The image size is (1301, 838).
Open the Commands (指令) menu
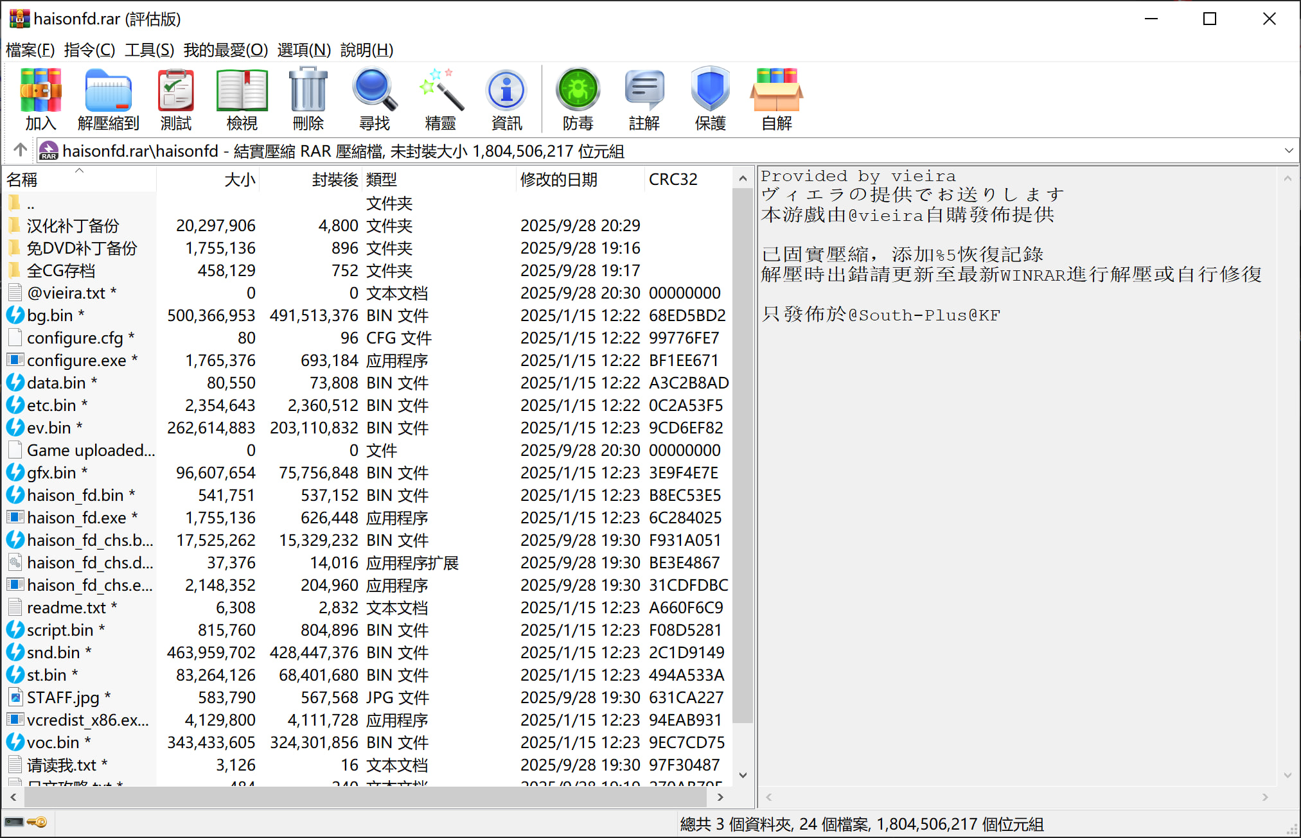click(x=89, y=49)
